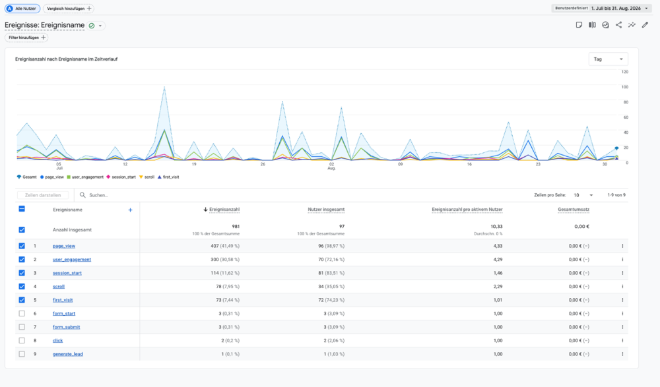Click the session_start legend color marker
This screenshot has width=660, height=387.
tap(108, 177)
